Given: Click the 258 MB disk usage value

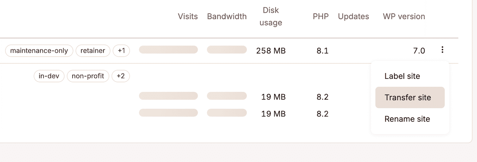Looking at the screenshot, I should 271,51.
